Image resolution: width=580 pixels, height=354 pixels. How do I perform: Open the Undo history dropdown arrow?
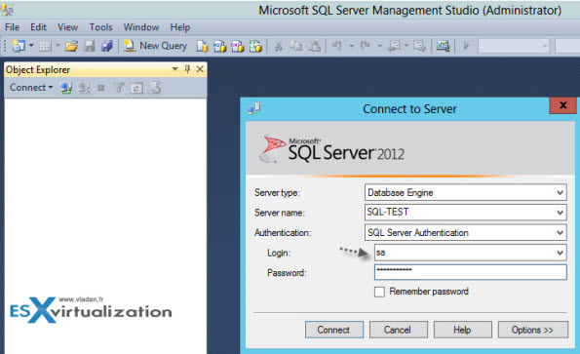[351, 46]
